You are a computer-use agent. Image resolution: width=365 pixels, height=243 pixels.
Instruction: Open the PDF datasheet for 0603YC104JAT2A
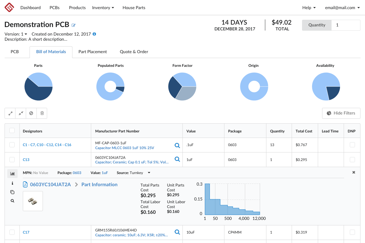click(x=25, y=184)
